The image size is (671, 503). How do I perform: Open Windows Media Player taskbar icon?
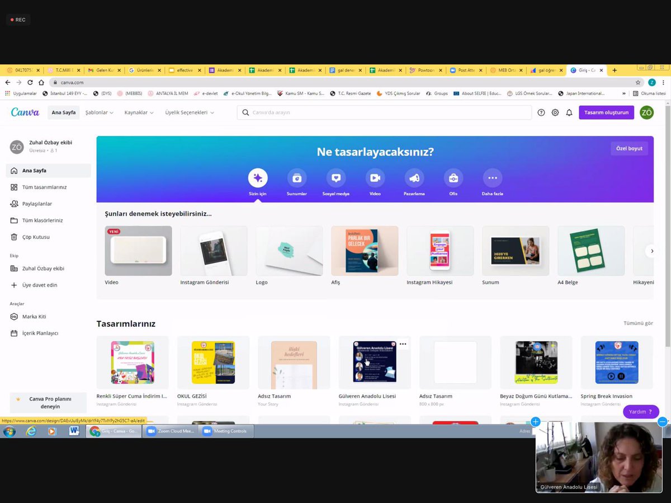52,431
